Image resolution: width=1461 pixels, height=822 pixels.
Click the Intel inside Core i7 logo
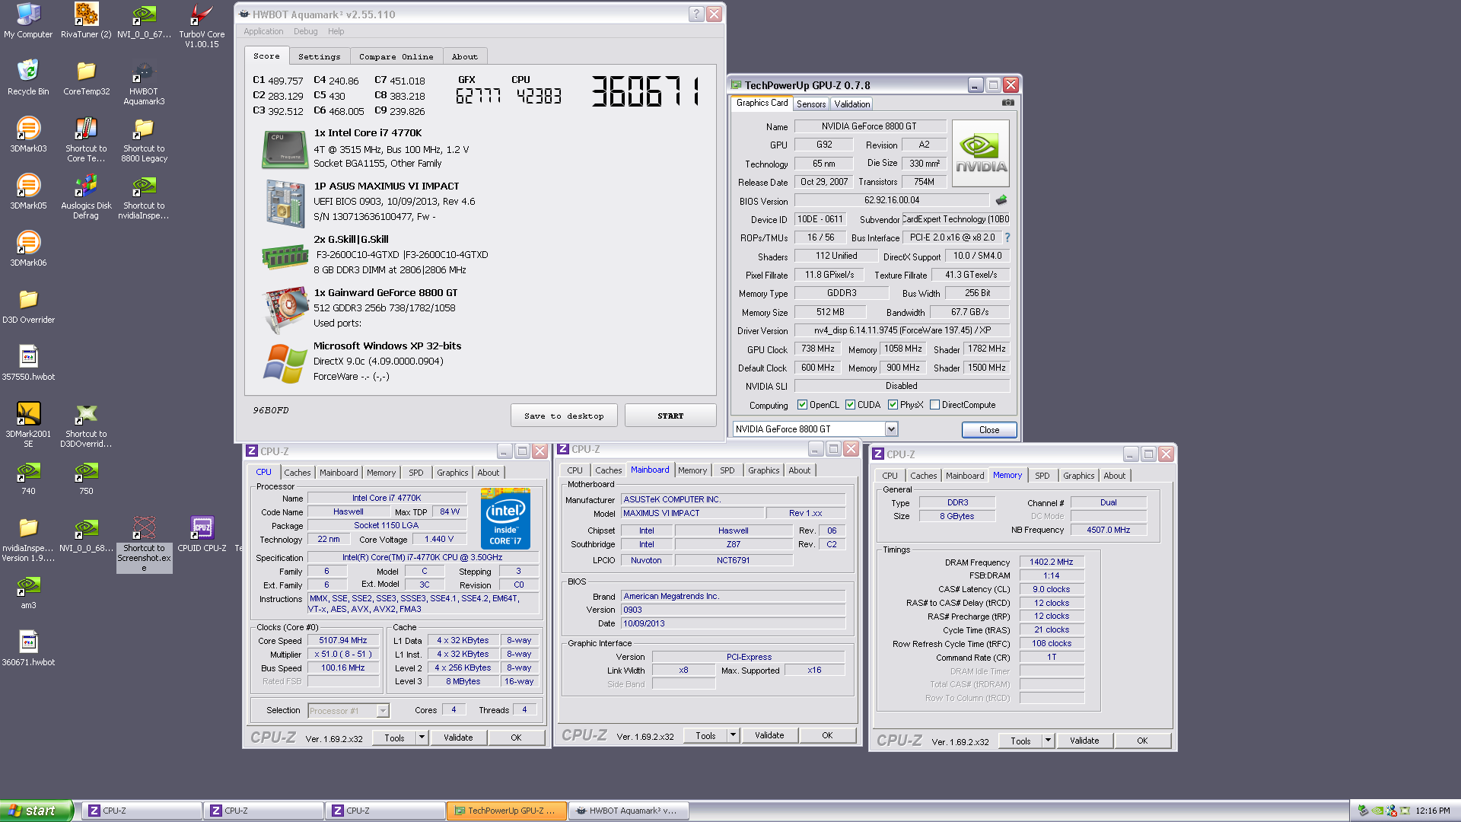click(506, 519)
